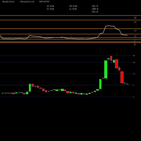Click the '4' price axis label
Image resolution: width=141 pixels, height=141 pixels.
click(134, 97)
